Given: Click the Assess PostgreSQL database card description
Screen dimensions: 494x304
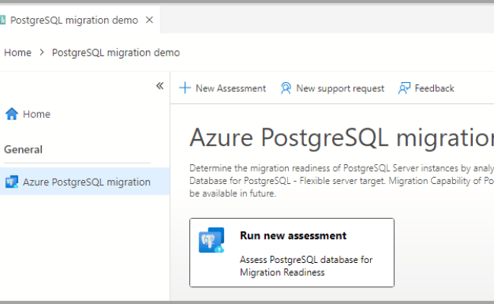Looking at the screenshot, I should point(306,266).
